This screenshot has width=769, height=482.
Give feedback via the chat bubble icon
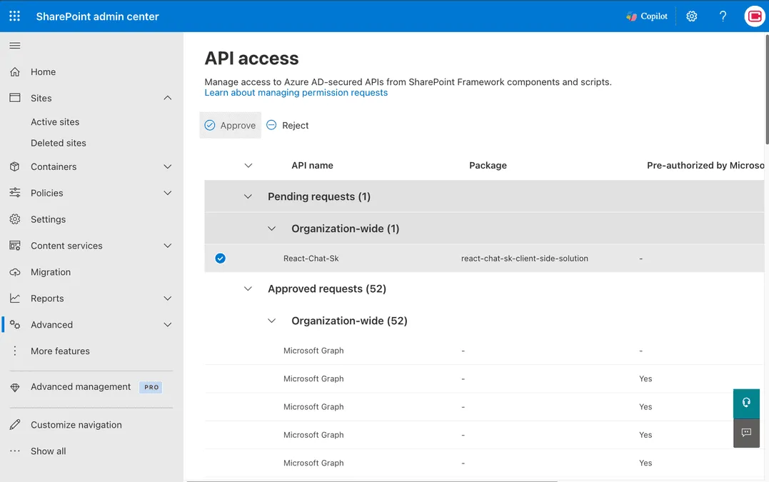pos(746,432)
